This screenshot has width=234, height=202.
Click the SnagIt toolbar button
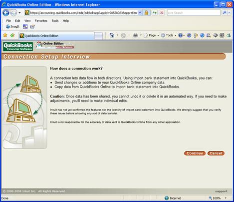13,26
